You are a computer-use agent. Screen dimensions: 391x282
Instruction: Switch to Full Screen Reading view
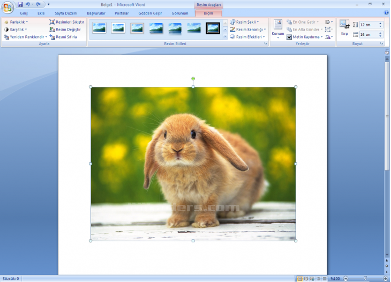[306, 278]
